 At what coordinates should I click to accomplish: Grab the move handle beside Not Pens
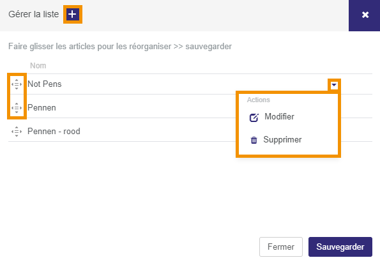pyautogui.click(x=17, y=84)
